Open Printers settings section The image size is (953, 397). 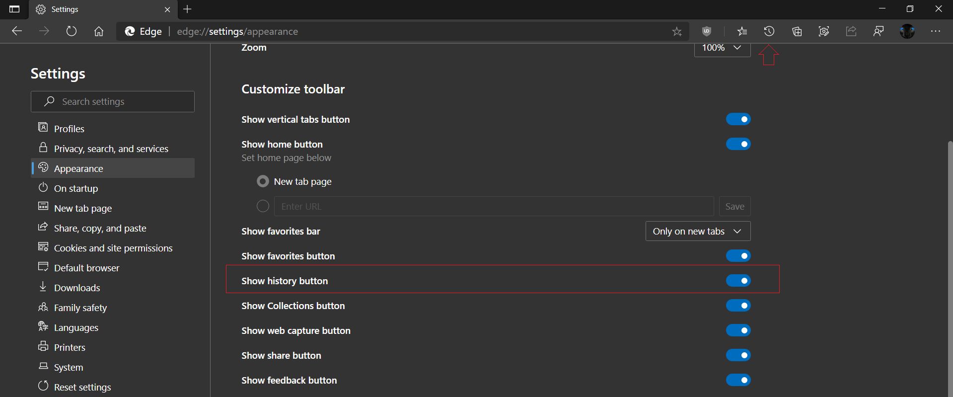113,347
